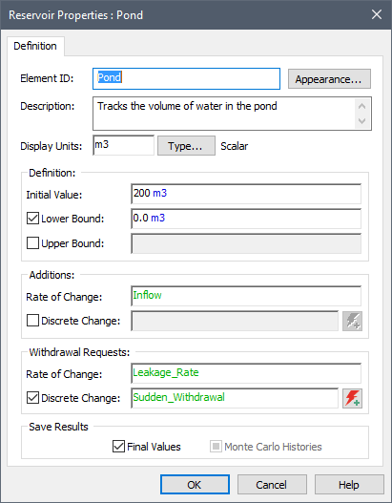This screenshot has width=392, height=503.
Task: Close the Reservoir Properties dialog
Action: point(377,14)
